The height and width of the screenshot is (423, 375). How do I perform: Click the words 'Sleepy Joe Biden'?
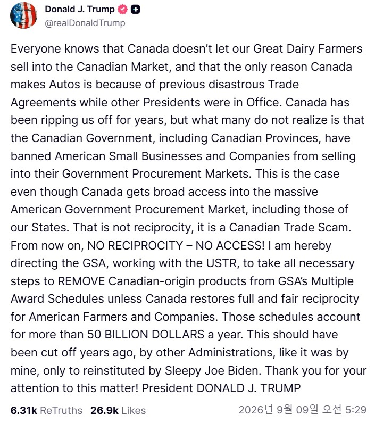[212, 370]
